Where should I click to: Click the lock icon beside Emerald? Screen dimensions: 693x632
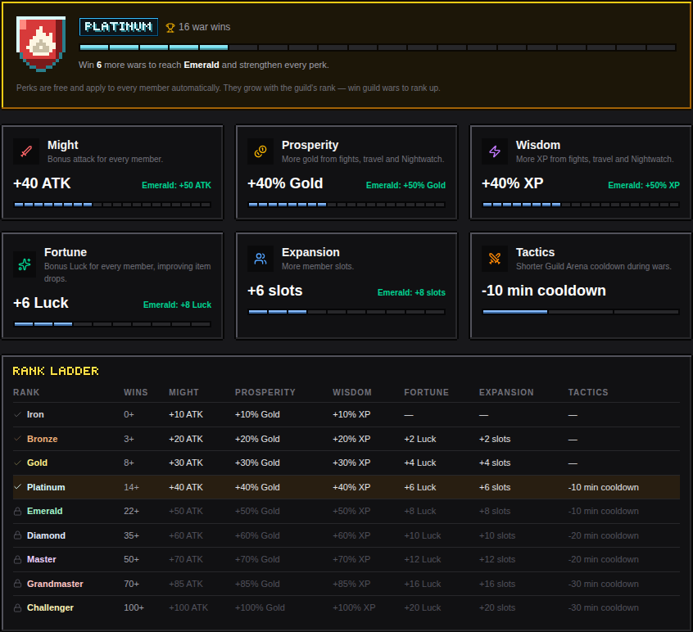18,512
